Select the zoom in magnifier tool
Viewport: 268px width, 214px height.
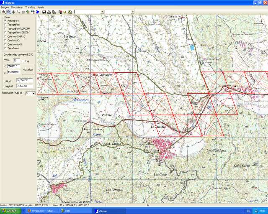point(3,12)
